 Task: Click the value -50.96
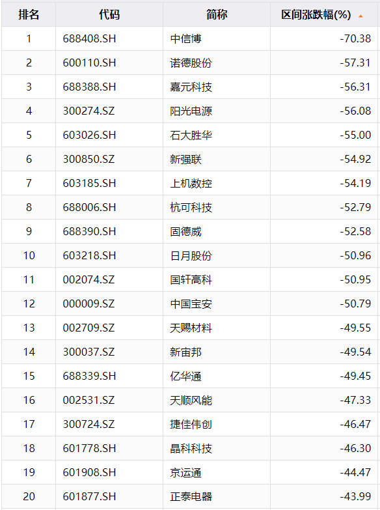(355, 255)
